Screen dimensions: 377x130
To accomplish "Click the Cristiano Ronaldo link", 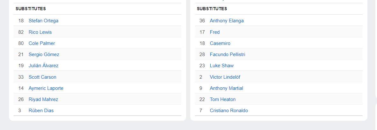I will coord(229,111).
